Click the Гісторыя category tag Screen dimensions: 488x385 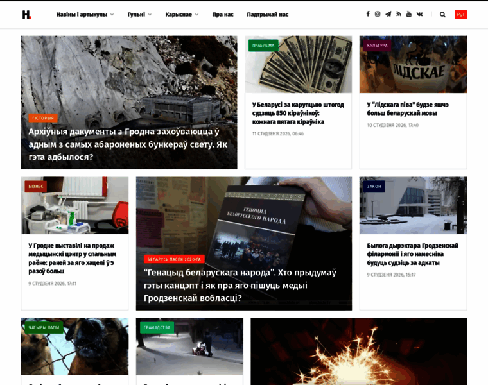coord(43,118)
